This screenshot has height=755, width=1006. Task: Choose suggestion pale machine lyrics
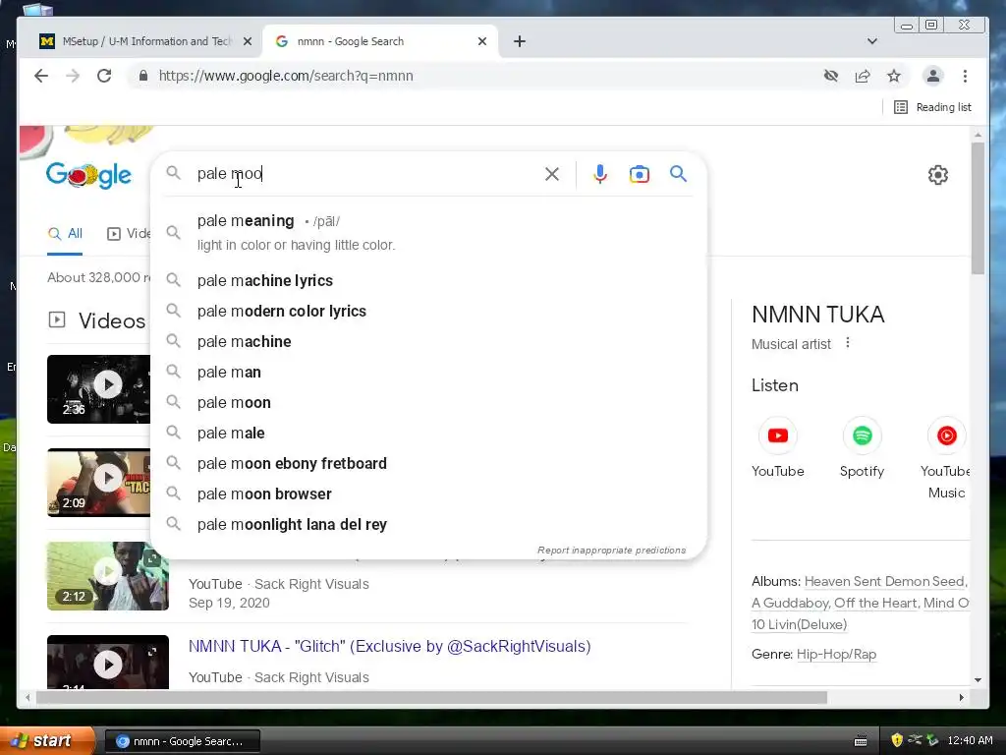pos(428,280)
